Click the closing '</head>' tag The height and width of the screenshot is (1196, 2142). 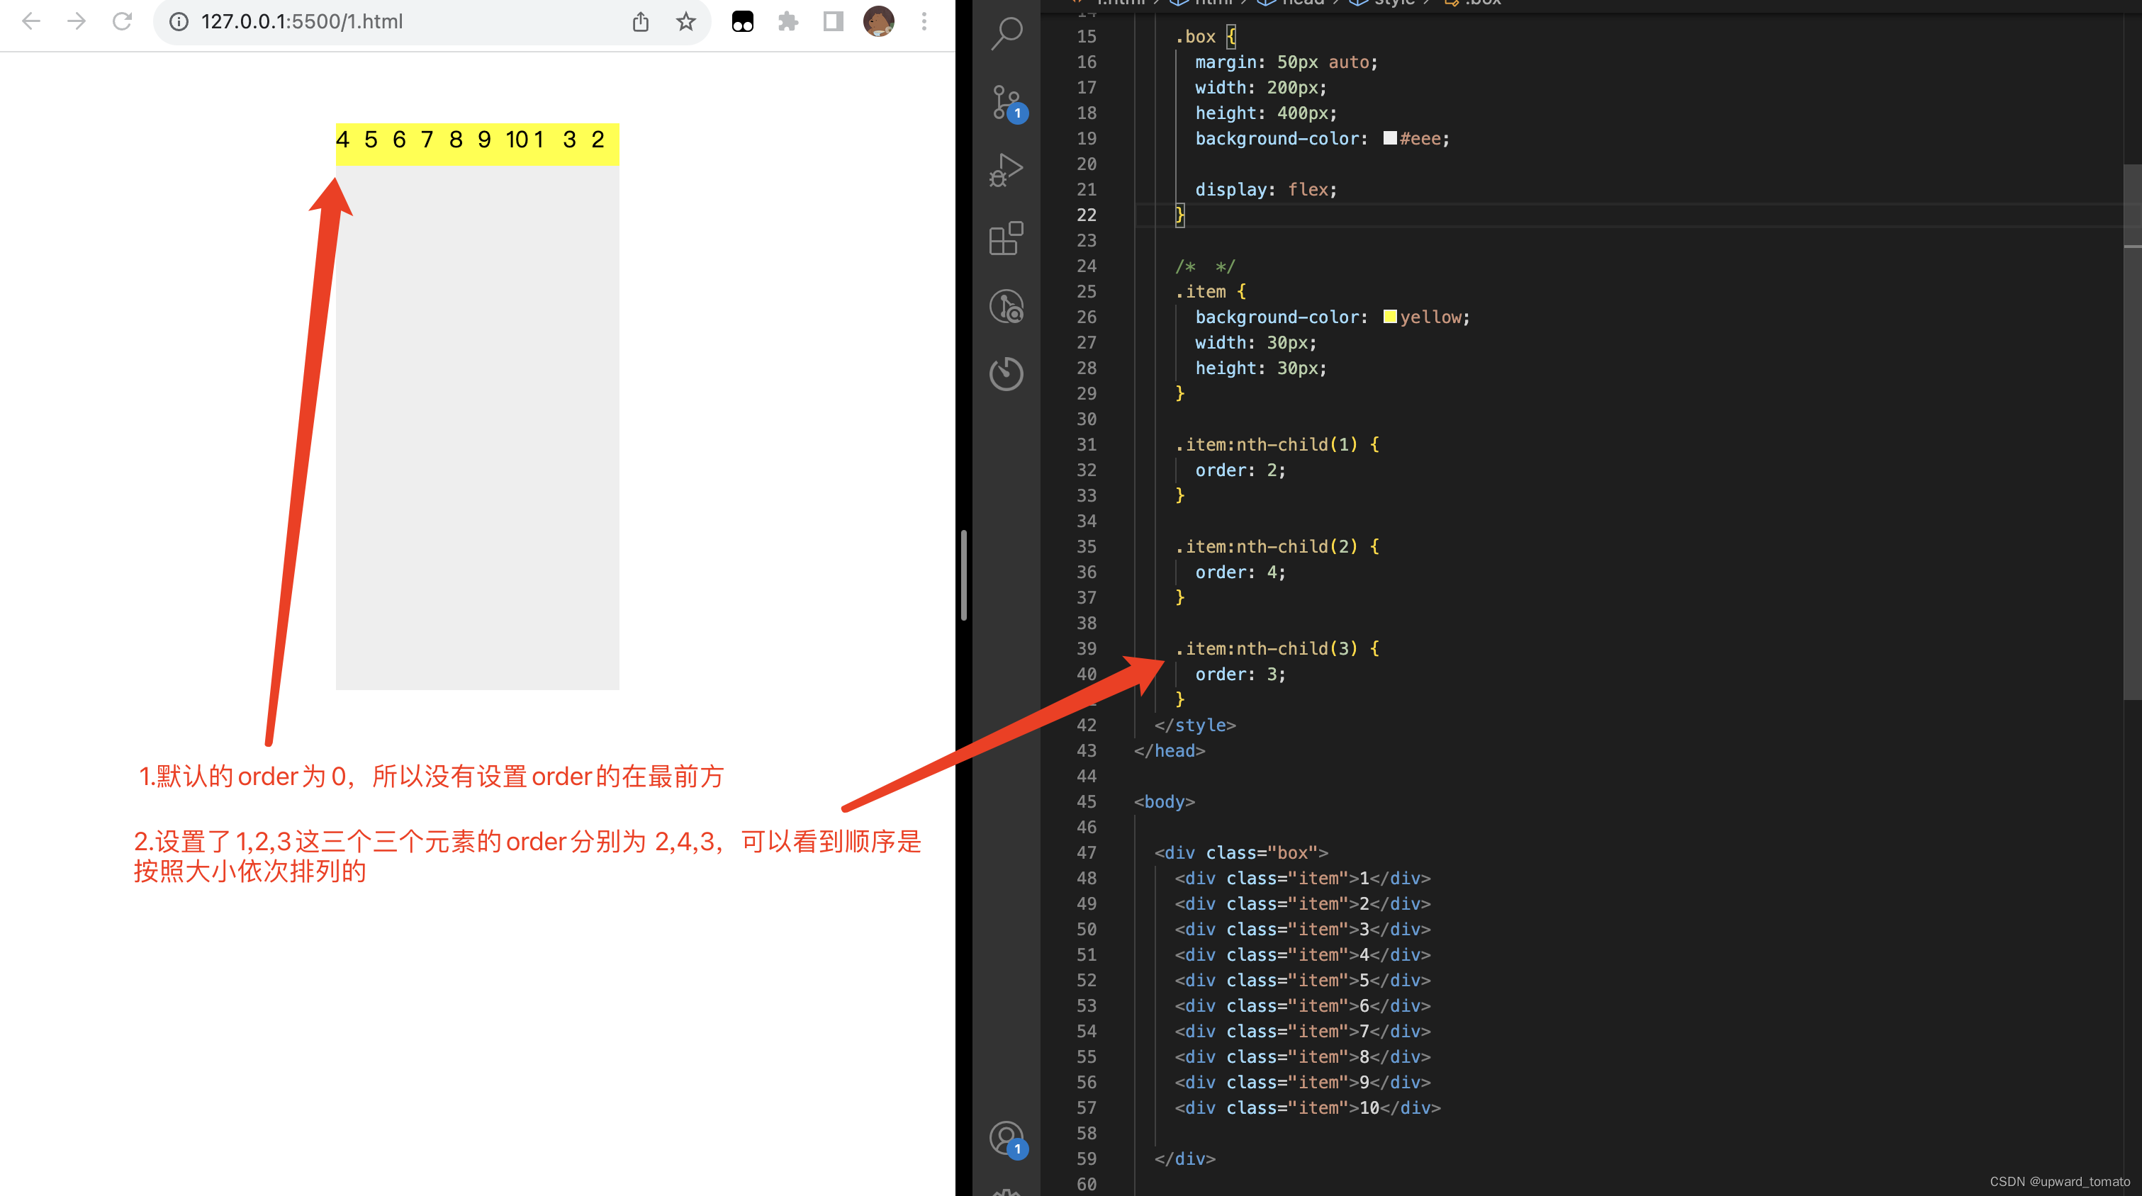point(1169,750)
